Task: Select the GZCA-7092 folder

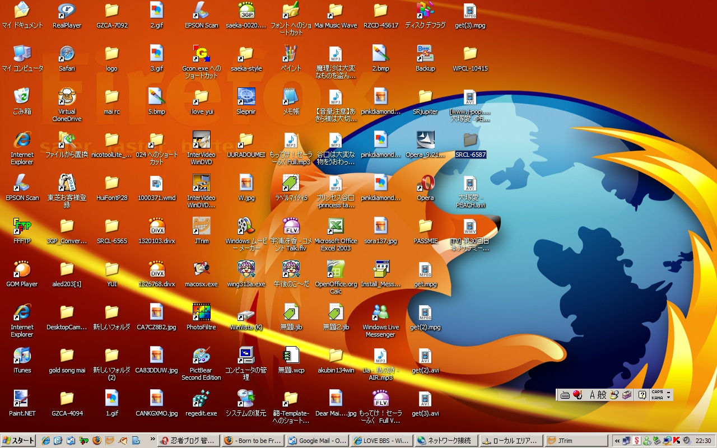Action: coord(111,15)
